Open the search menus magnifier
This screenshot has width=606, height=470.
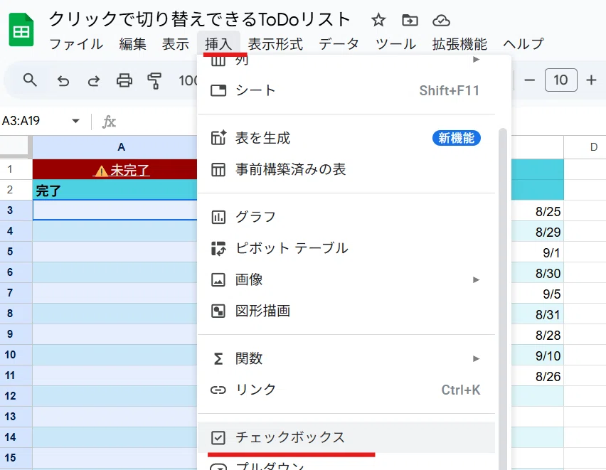(x=30, y=80)
